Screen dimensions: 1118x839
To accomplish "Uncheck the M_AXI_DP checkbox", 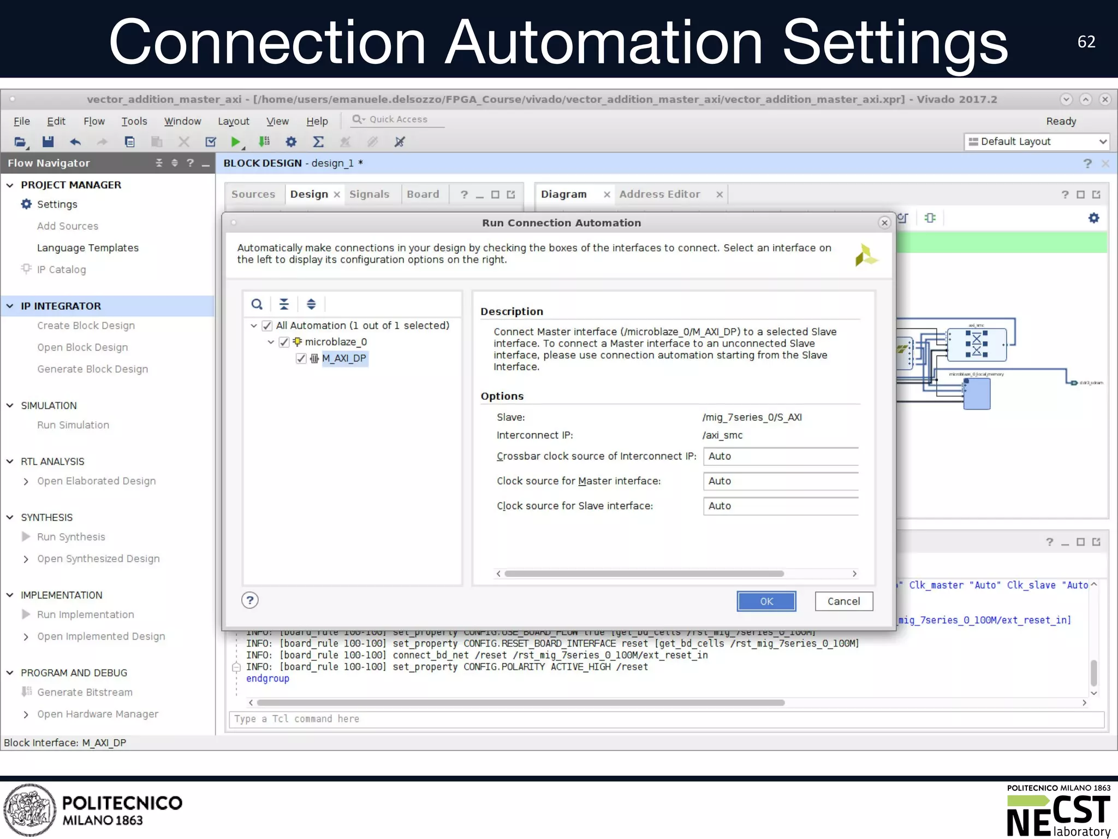I will 301,359.
